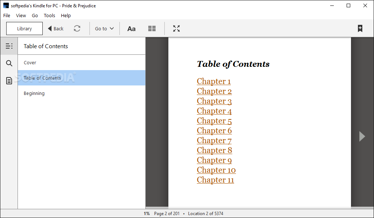
Task: Select Beginning in the contents list
Action: pos(81,93)
